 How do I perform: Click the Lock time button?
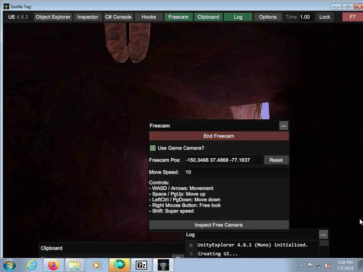325,17
